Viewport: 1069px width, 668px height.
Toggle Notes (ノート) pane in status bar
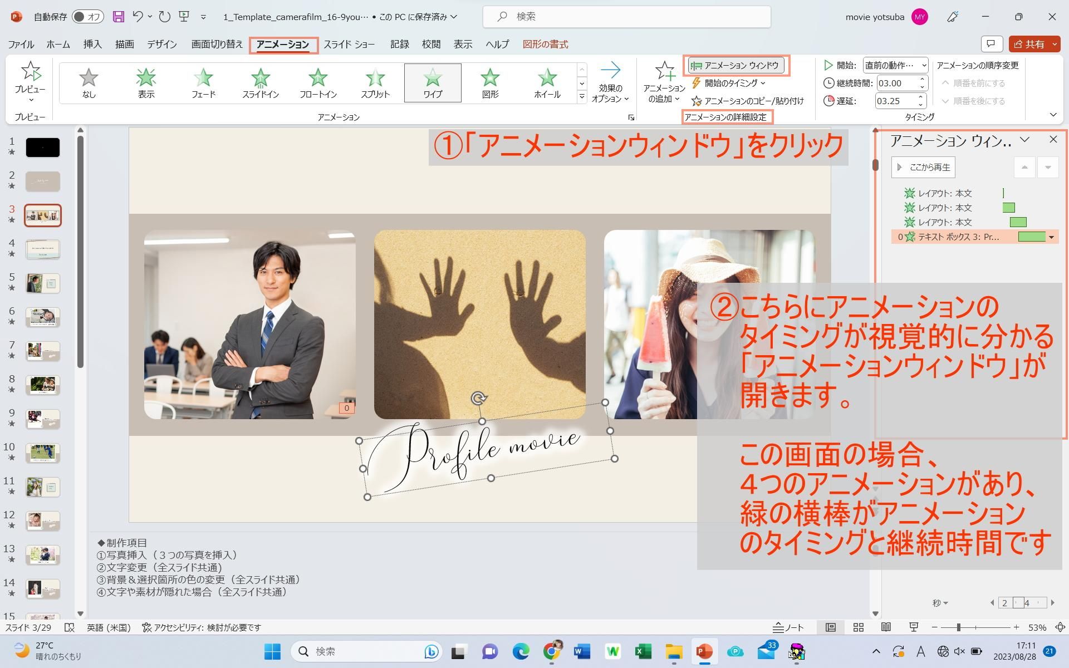[788, 627]
